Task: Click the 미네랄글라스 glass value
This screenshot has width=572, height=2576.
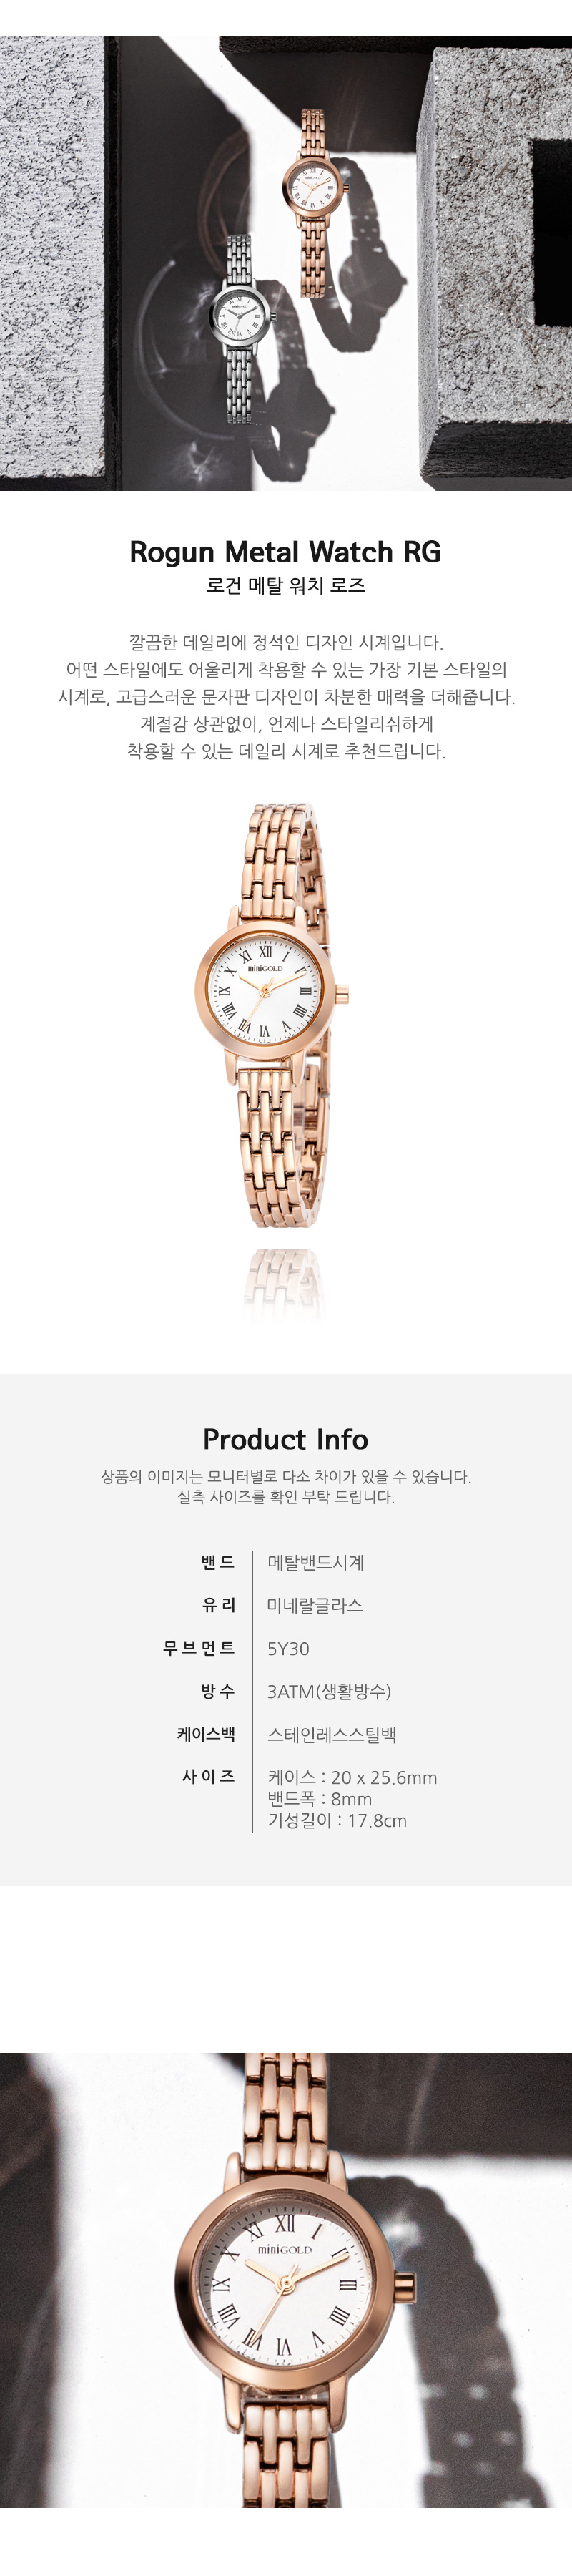Action: coord(315,1605)
